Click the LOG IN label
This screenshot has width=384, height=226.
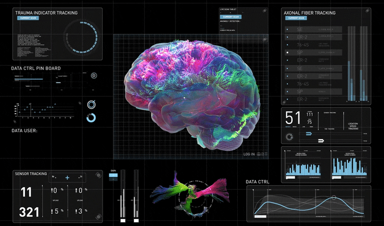point(249,154)
